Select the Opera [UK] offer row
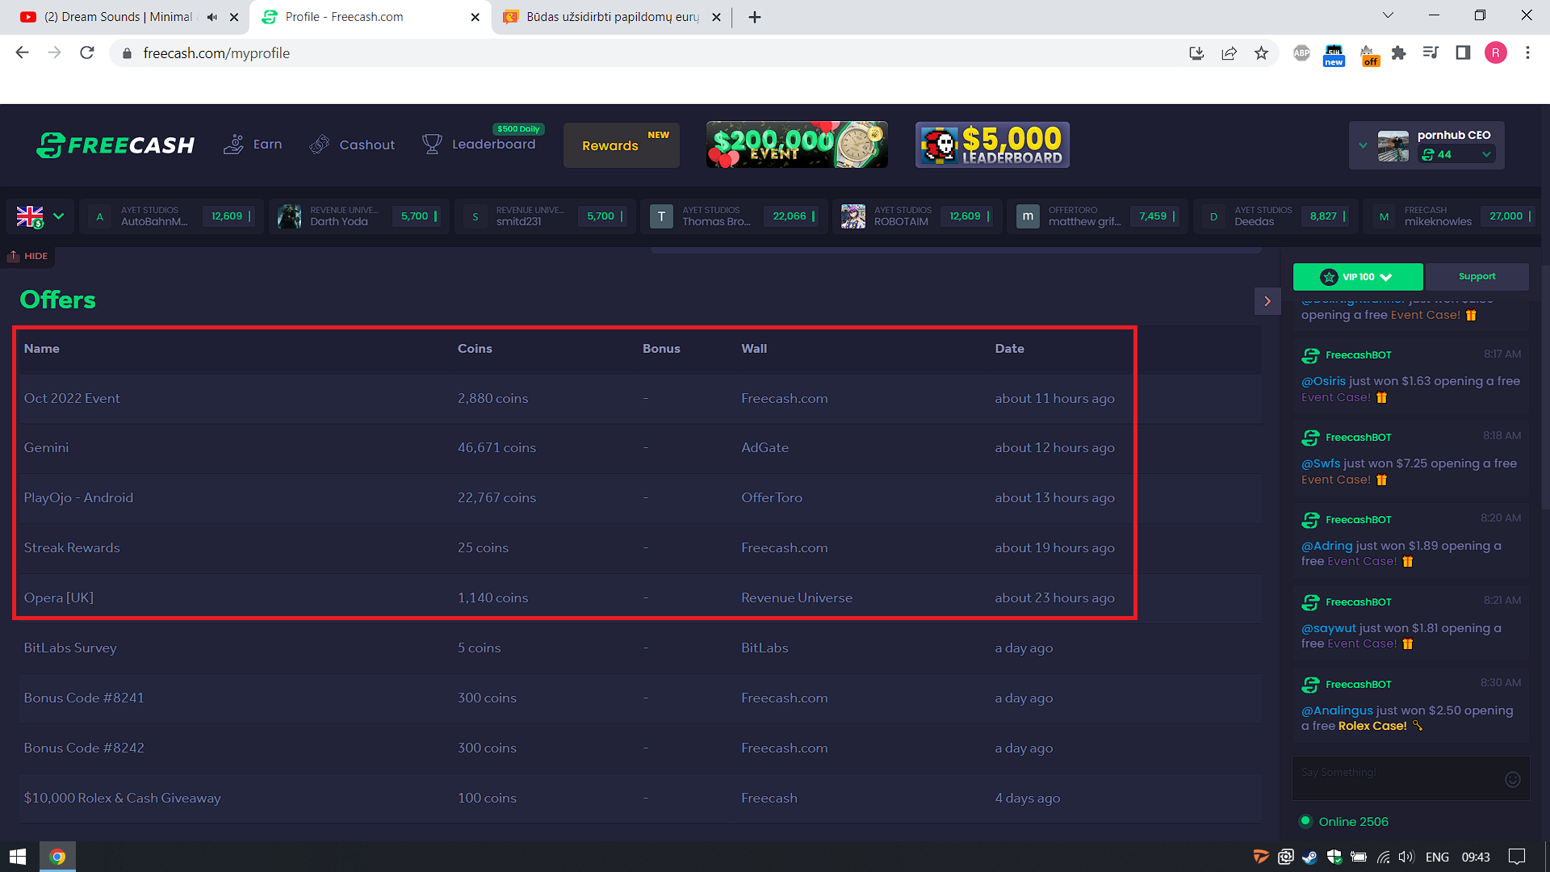The height and width of the screenshot is (872, 1550). click(x=640, y=598)
